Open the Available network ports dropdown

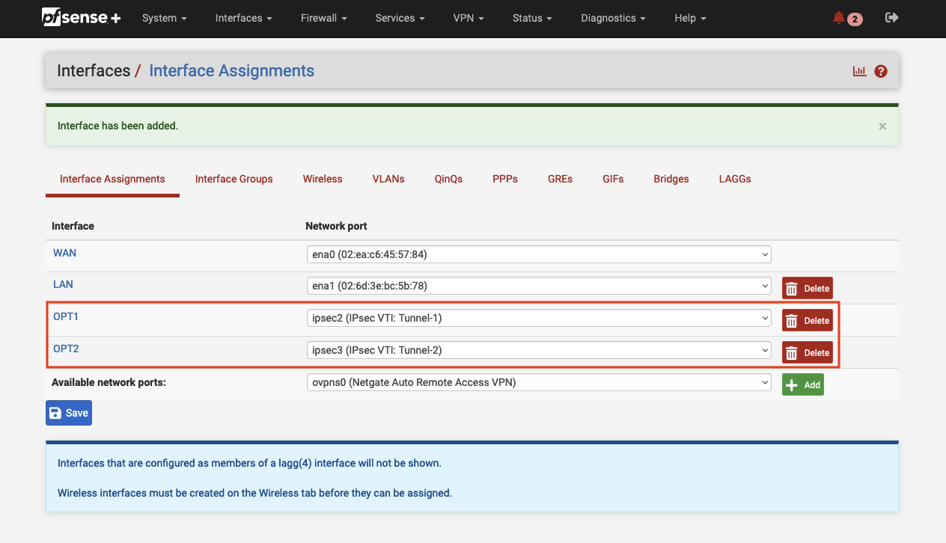[538, 382]
